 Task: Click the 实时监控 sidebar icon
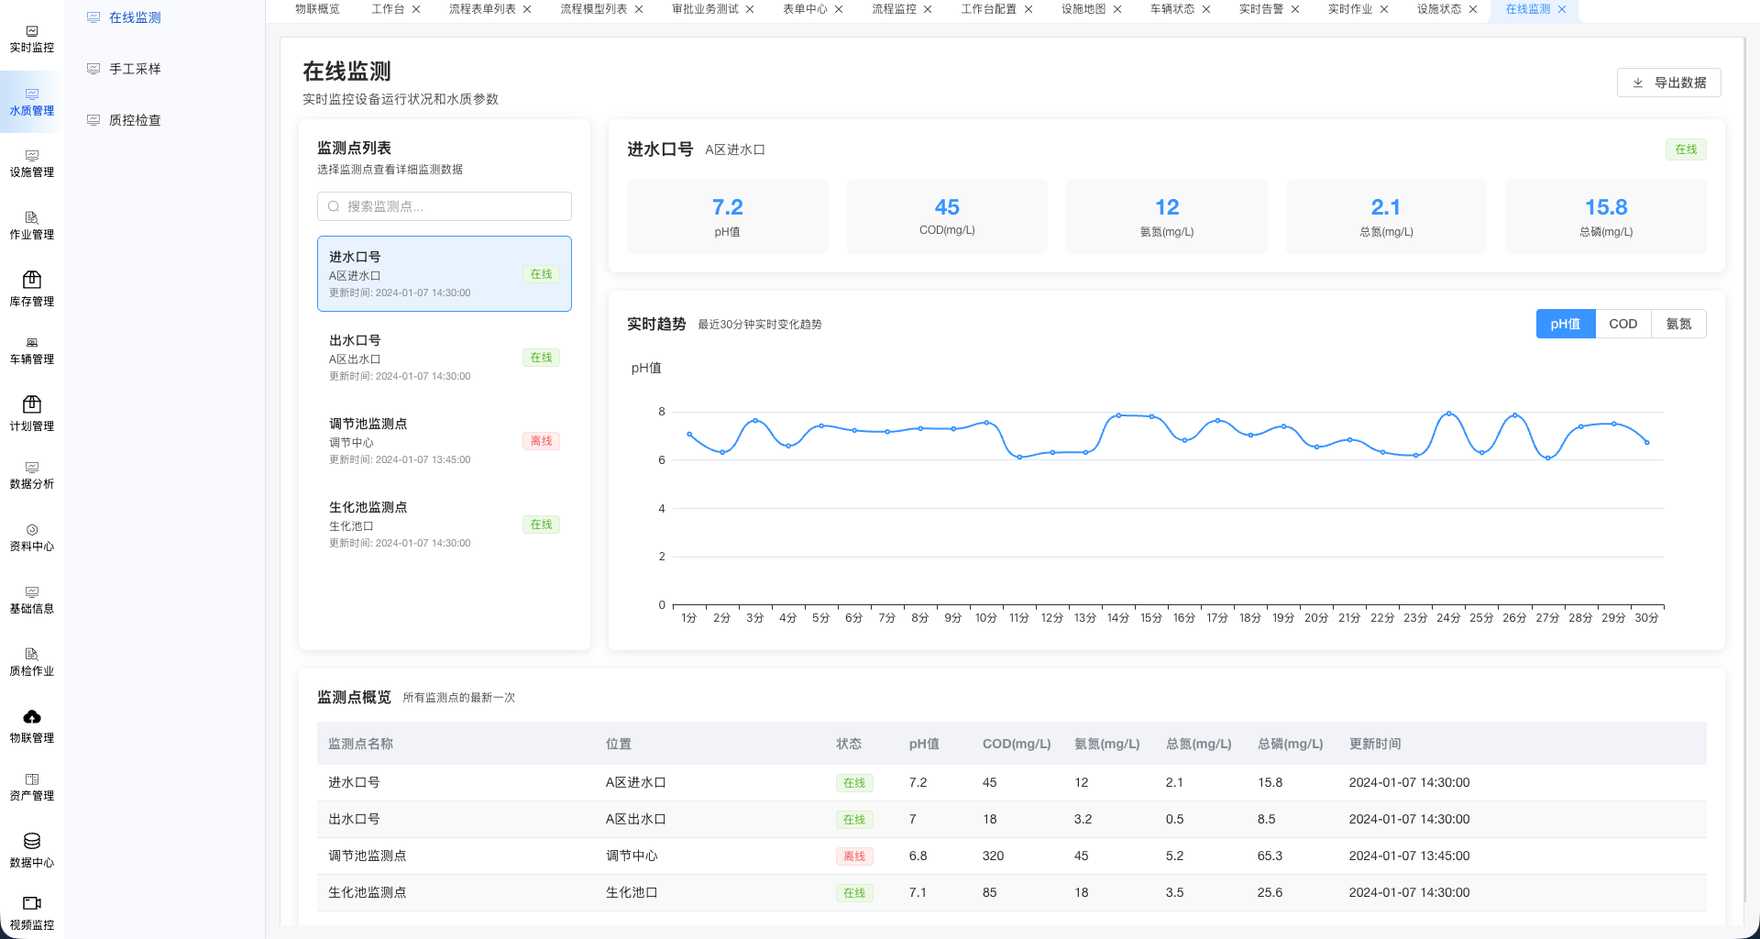click(32, 32)
